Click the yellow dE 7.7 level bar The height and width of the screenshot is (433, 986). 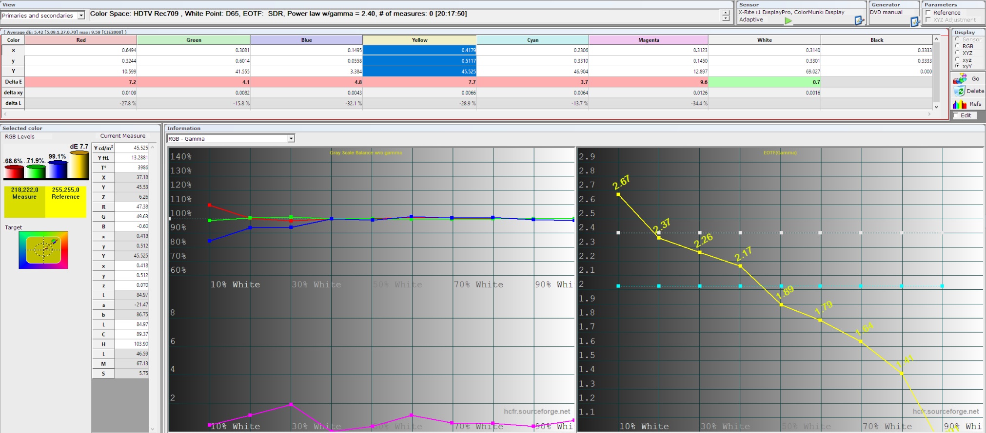[x=79, y=165]
